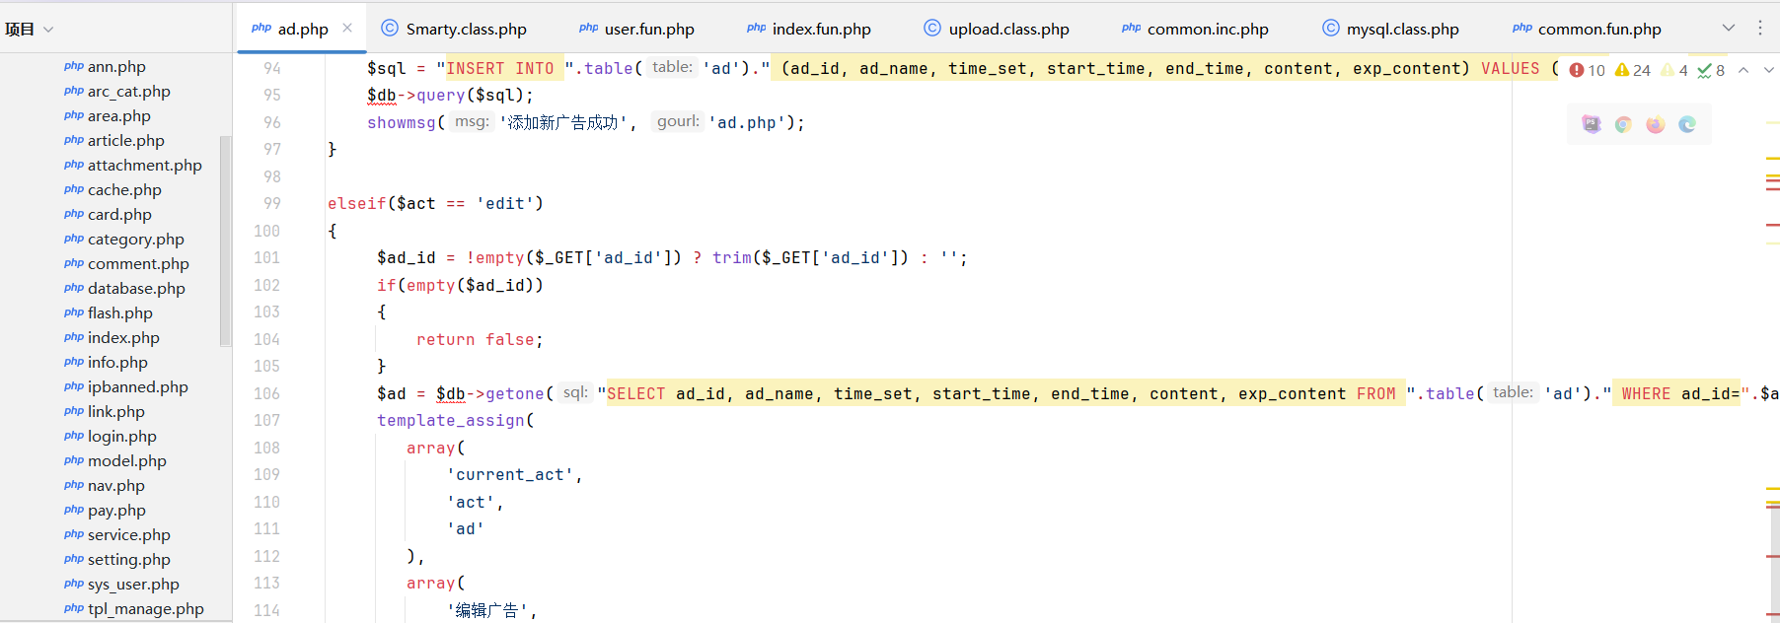Image resolution: width=1780 pixels, height=623 pixels.
Task: Select login.php in the file list
Action: pyautogui.click(x=121, y=436)
